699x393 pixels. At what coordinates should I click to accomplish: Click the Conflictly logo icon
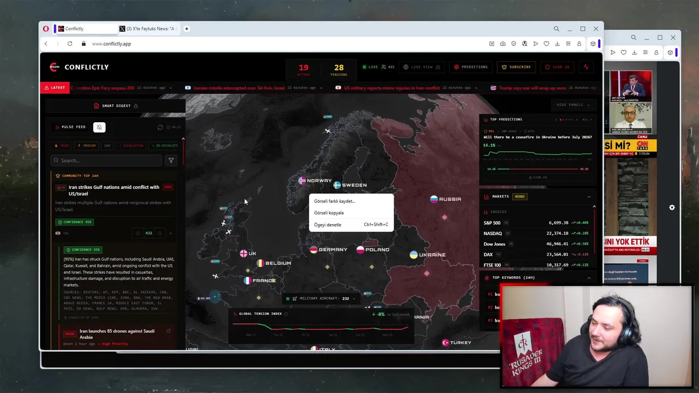coord(54,67)
